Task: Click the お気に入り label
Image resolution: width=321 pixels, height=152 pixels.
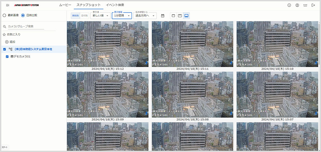Action: coord(13,35)
